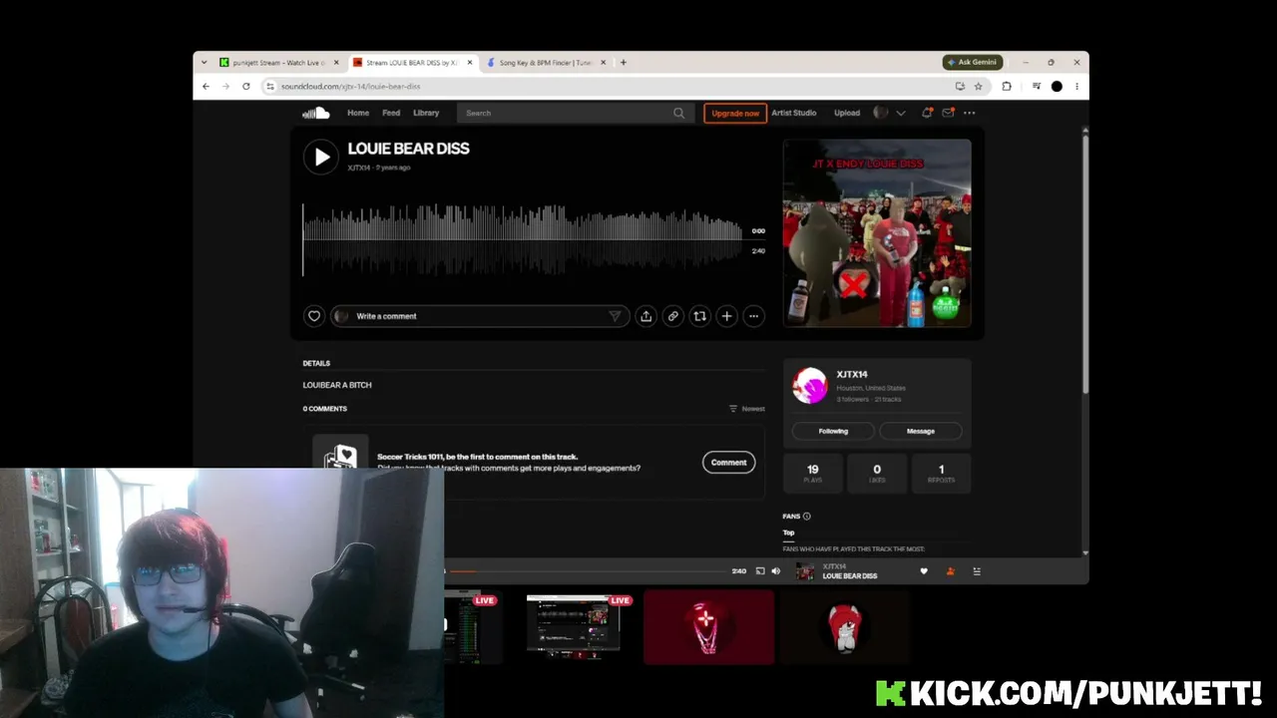This screenshot has height=718, width=1277.
Task: Like the current track in player bar
Action: pyautogui.click(x=924, y=571)
